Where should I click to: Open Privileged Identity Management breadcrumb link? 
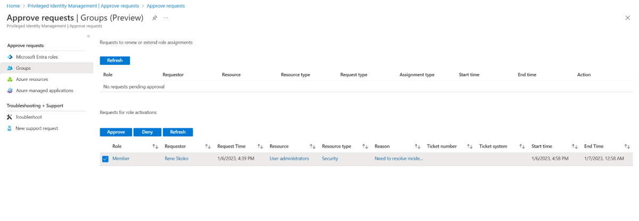83,6
